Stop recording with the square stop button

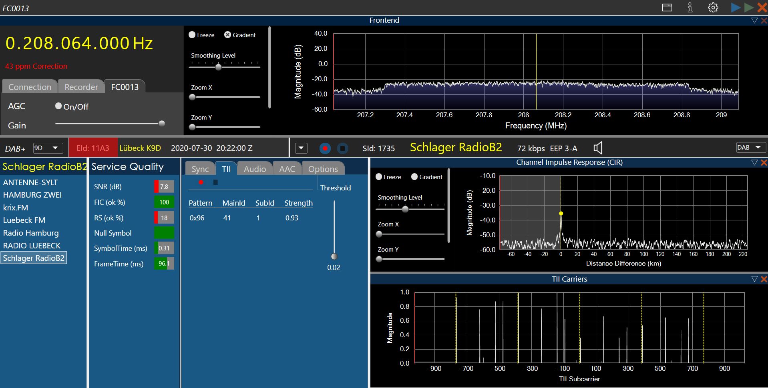[x=342, y=148]
